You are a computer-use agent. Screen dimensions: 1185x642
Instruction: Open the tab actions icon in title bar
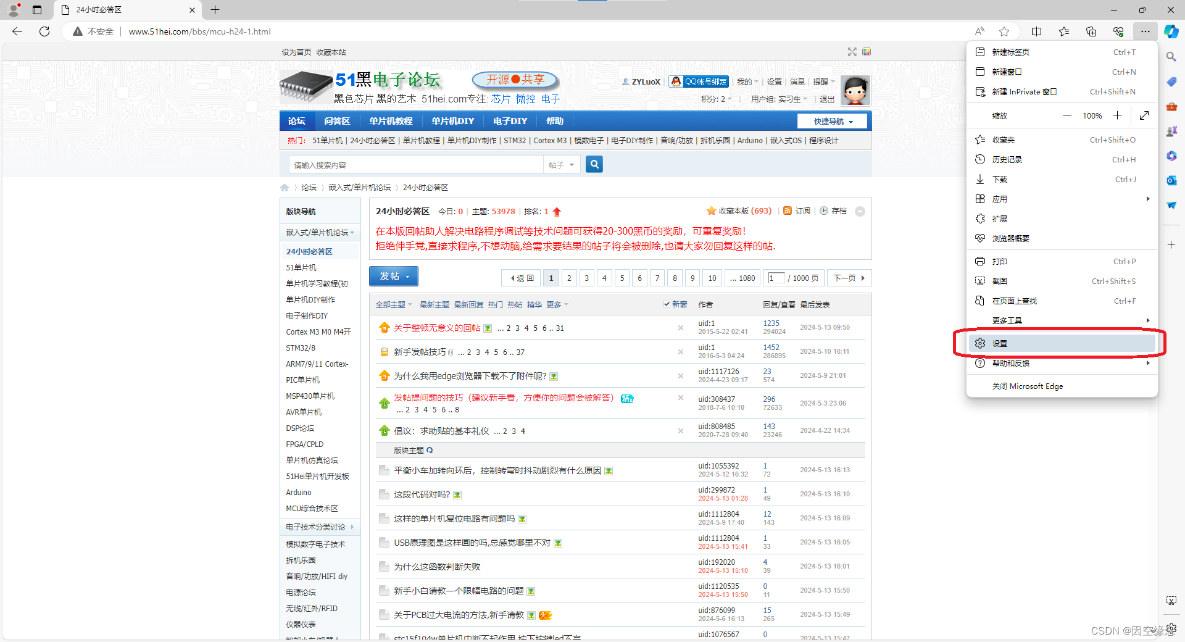37,10
